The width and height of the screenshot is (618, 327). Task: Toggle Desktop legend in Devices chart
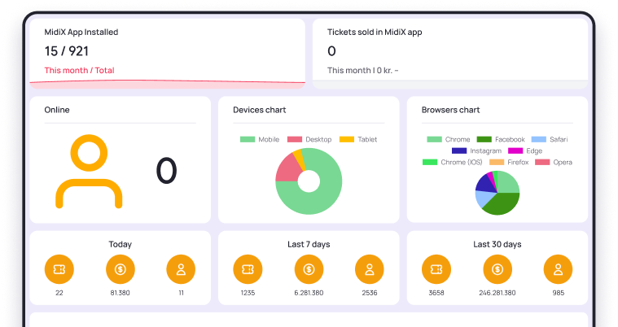point(309,139)
